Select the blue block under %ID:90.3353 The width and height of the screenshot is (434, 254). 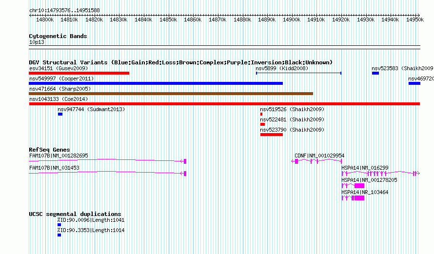pos(59,235)
